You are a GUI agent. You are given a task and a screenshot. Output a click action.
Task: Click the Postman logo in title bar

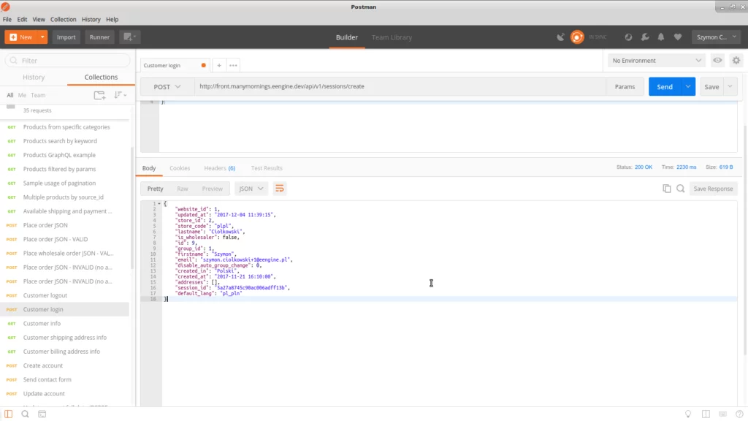(6, 7)
